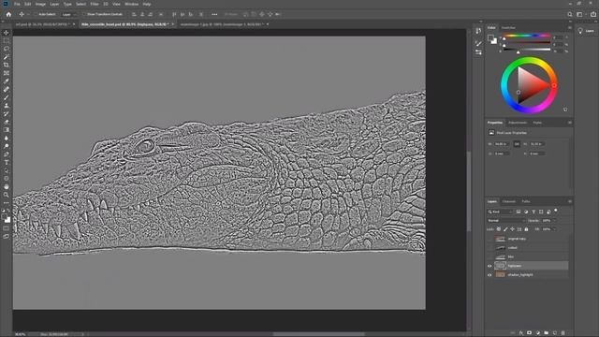This screenshot has height=337, width=599.
Task: Hide the shadow_highlight layer using its eye
Action: tap(489, 274)
